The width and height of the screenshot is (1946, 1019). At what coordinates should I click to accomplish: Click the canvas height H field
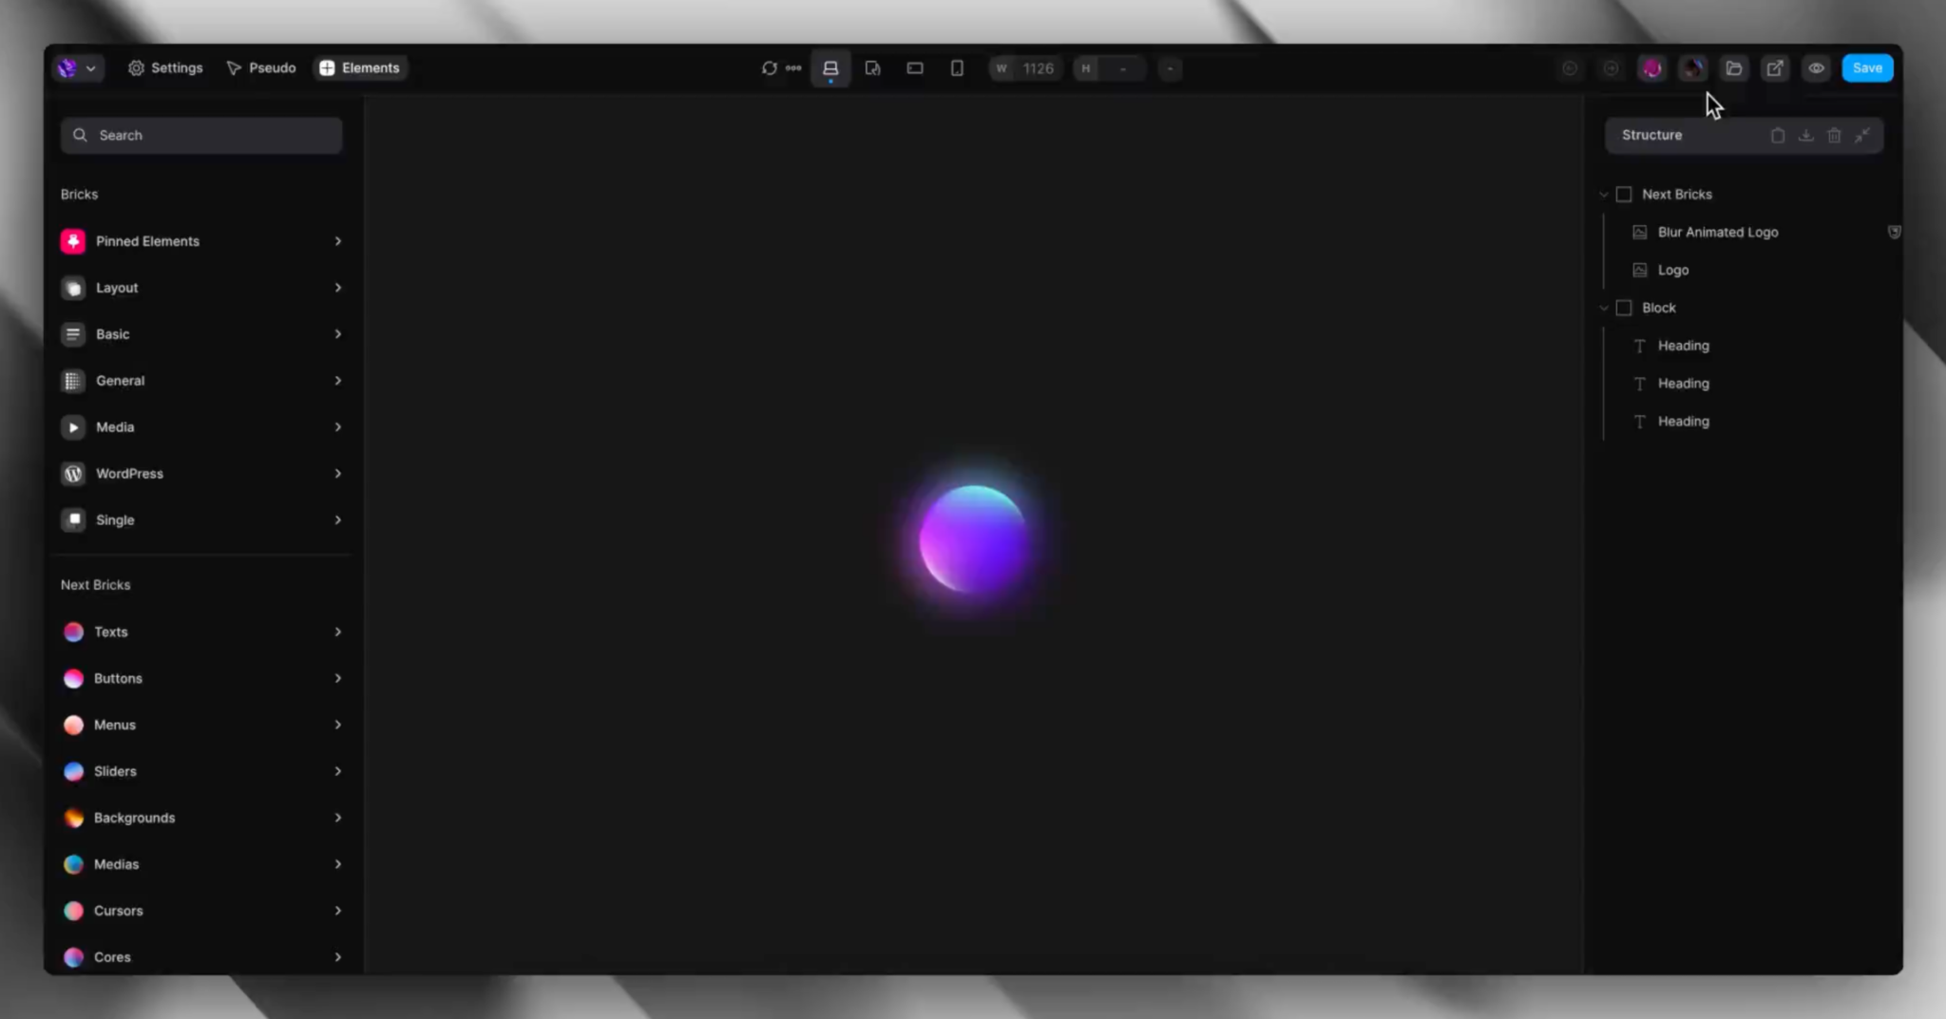click(x=1109, y=68)
